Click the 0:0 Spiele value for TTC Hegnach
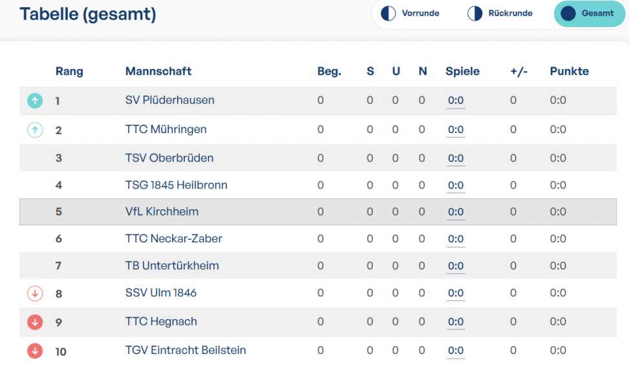The height and width of the screenshot is (365, 629). [456, 322]
